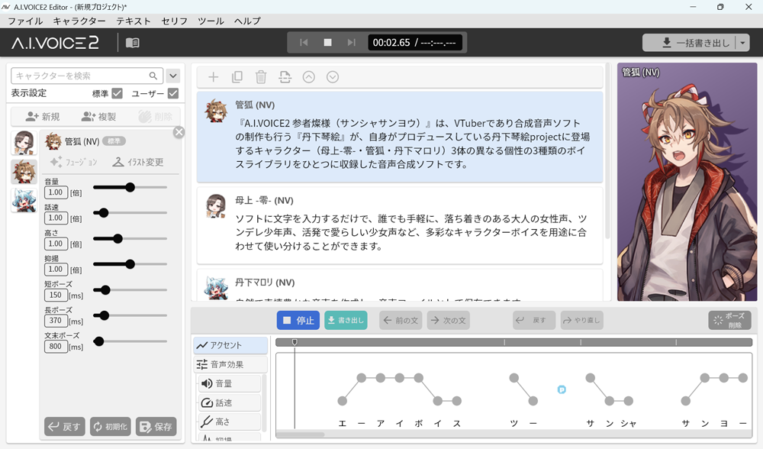Delete the sentence with the trash icon
The height and width of the screenshot is (449, 763).
(260, 76)
